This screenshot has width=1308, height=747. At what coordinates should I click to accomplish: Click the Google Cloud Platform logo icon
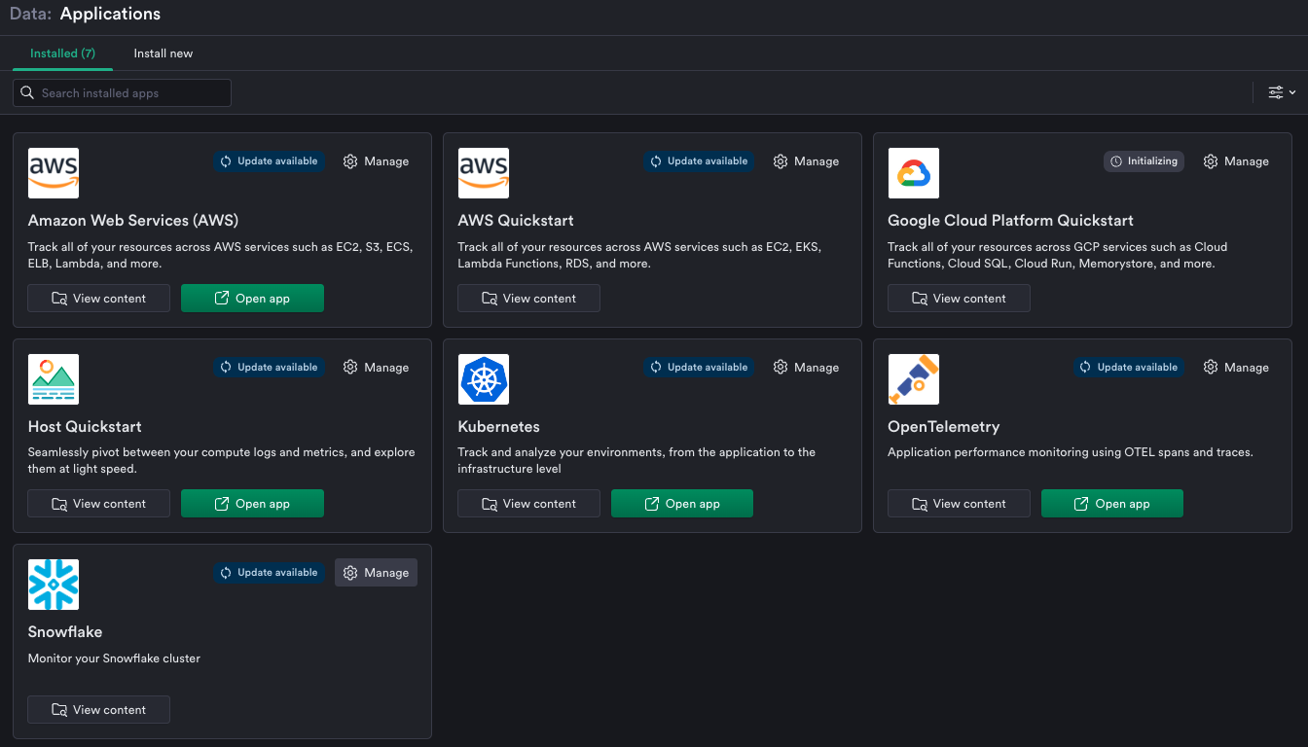(x=914, y=173)
